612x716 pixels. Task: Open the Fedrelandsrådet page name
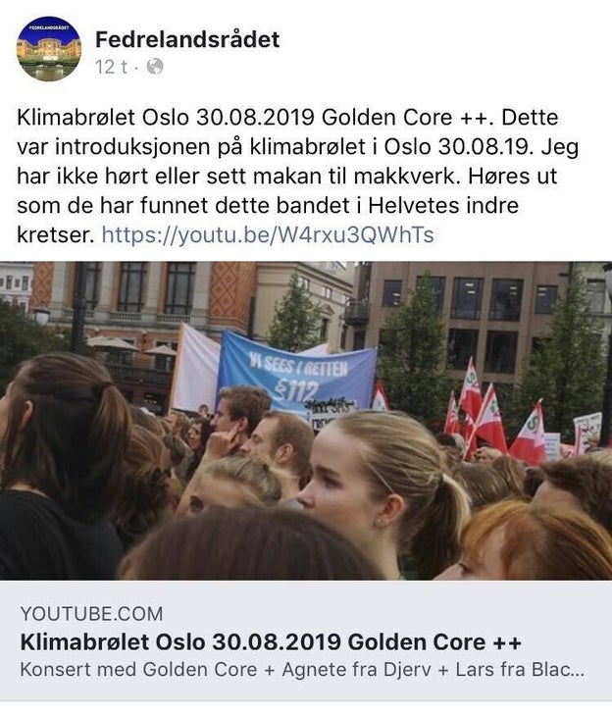click(187, 39)
